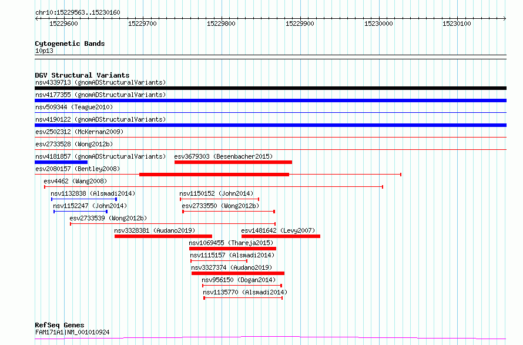This screenshot has height=345, width=523.
Task: Click nsv1135770 (Alsmadi2014) label
Action: click(245, 292)
